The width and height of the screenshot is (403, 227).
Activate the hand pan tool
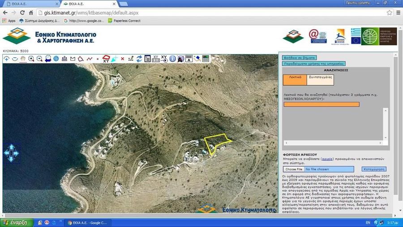[23, 59]
